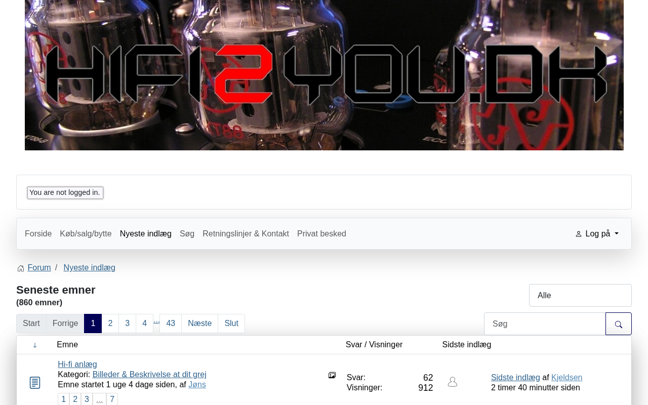
Task: Open the Hi-fi anlæg topic link
Action: tap(77, 364)
